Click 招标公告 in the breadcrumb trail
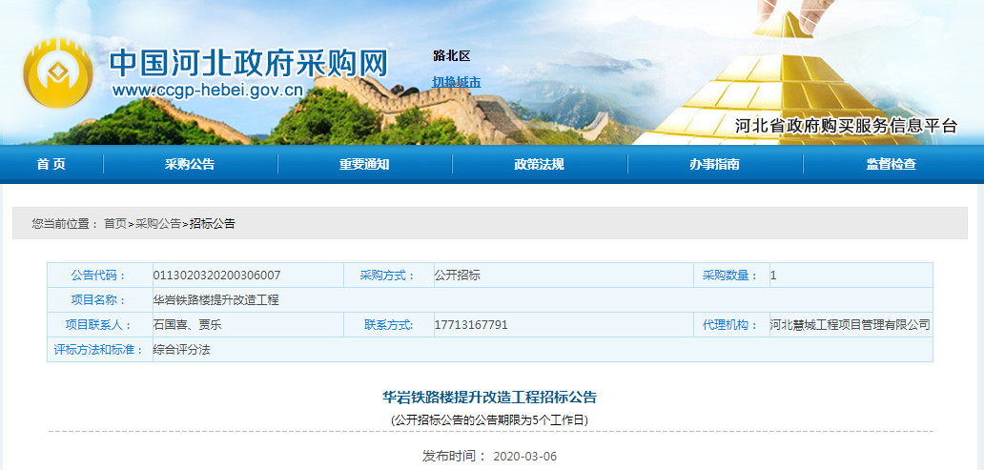Screen dimensions: 984x470 pyautogui.click(x=212, y=223)
